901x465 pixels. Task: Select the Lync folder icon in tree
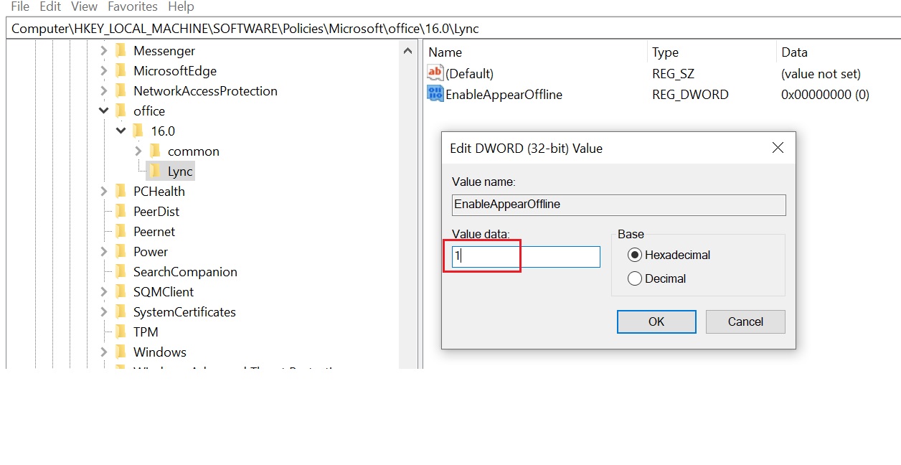coord(155,171)
